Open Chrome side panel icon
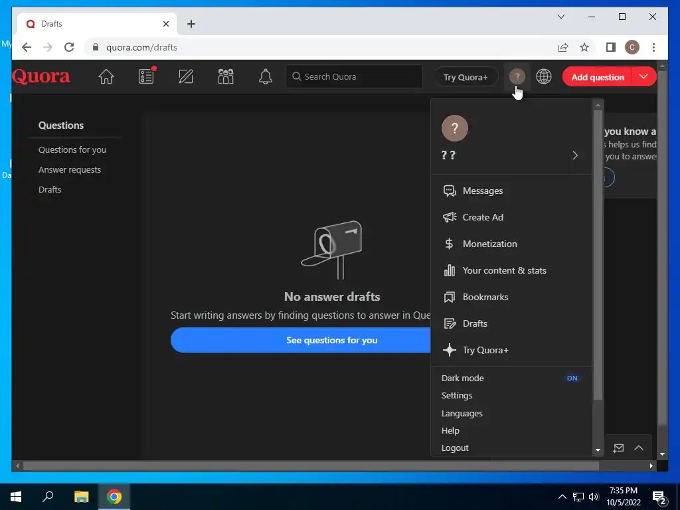This screenshot has height=510, width=680. (x=611, y=47)
